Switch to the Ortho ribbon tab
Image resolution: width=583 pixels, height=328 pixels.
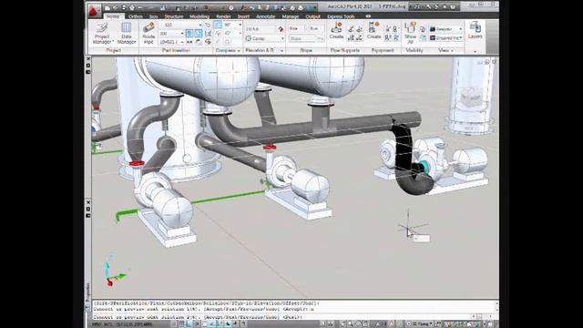(136, 16)
